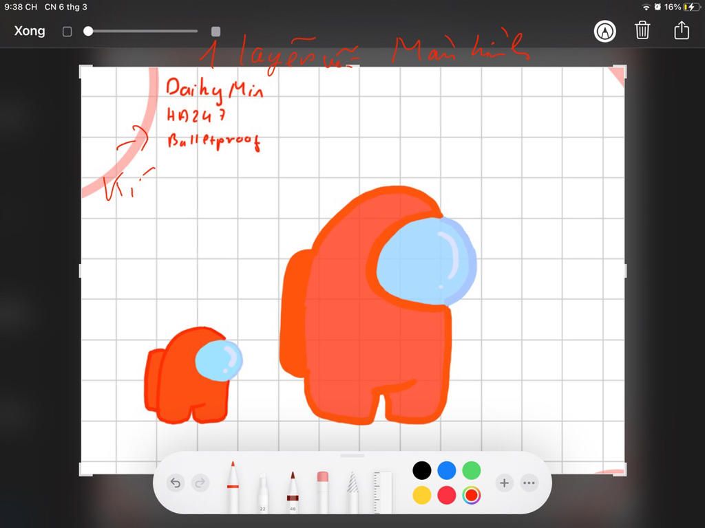Screen dimensions: 705x528
Task: Click the toolbar grabber handle
Action: [x=352, y=456]
